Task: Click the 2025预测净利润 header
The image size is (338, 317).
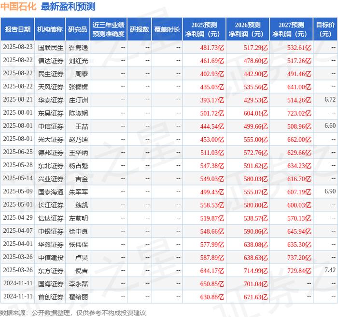Action: 204,29
